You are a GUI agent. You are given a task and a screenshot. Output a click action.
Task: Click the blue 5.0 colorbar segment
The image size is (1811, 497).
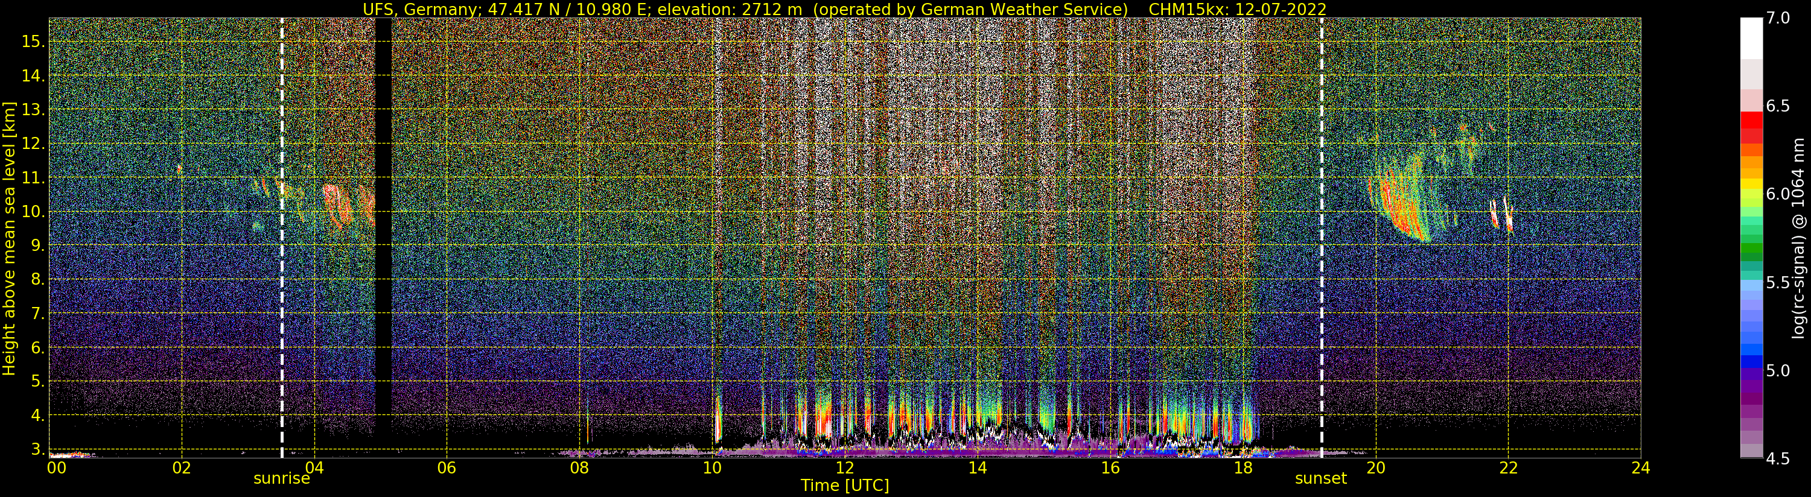coord(1751,362)
